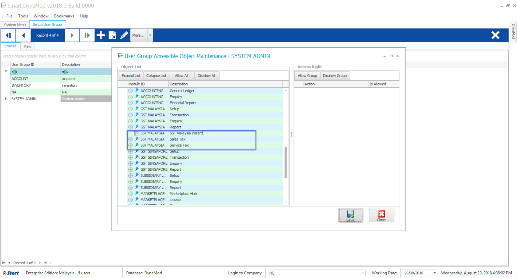The width and height of the screenshot is (517, 278).
Task: Click key icon of Marketplace Hub row
Action: click(x=137, y=194)
